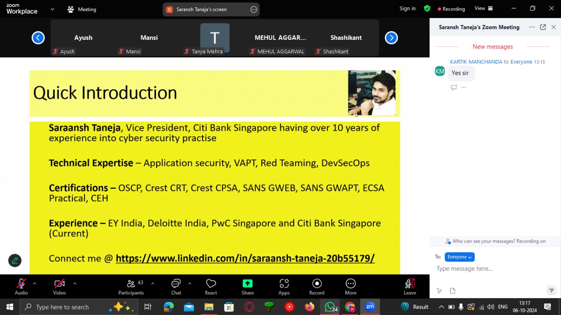
Task: Open the green encryption shield icon
Action: (427, 8)
